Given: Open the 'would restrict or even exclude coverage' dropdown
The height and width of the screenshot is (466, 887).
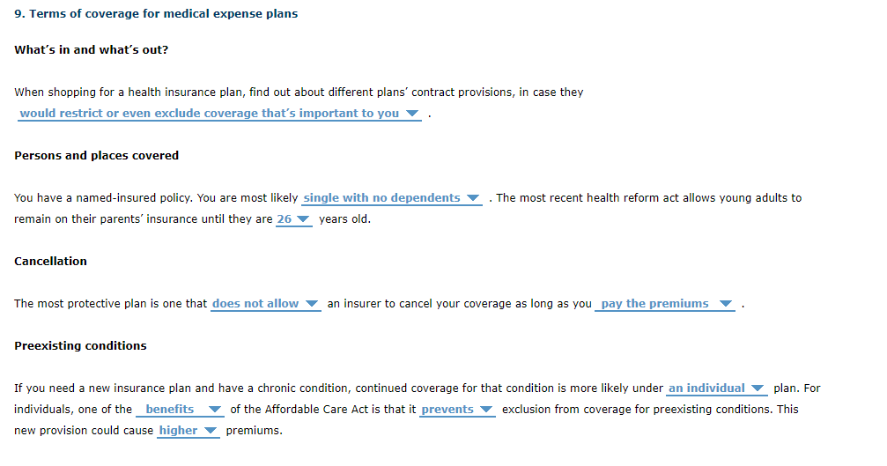Looking at the screenshot, I should click(x=219, y=114).
